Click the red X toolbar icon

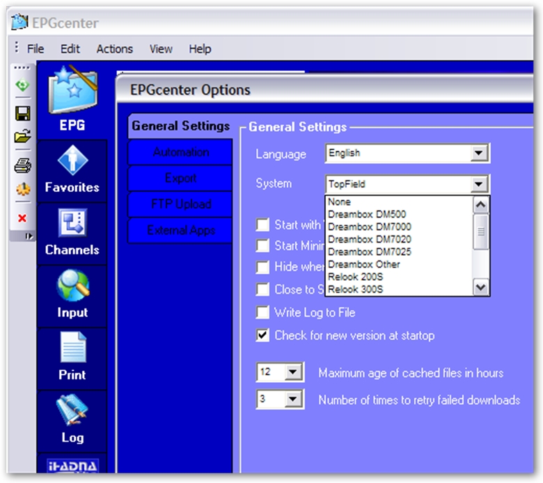pyautogui.click(x=22, y=218)
